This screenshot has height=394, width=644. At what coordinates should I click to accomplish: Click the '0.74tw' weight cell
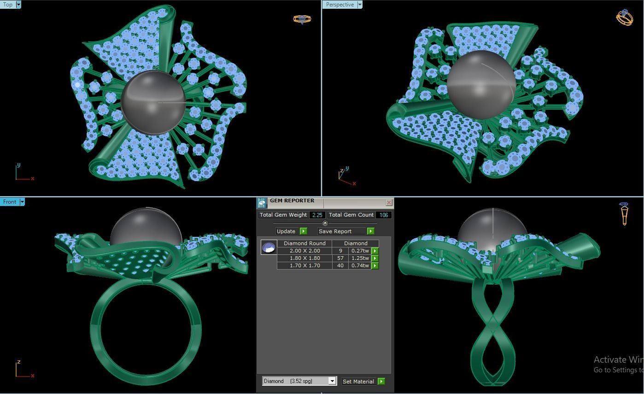point(360,265)
